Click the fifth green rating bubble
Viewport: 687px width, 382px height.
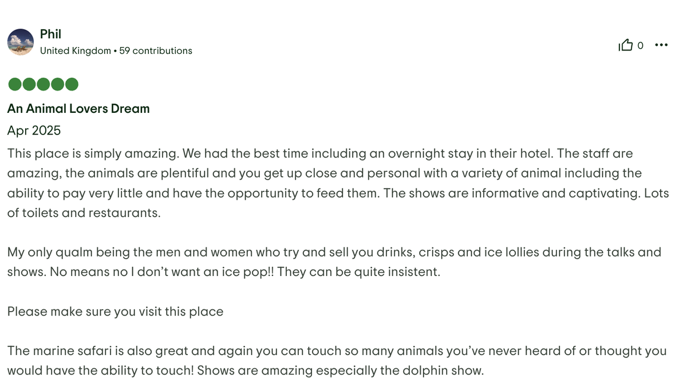72,85
